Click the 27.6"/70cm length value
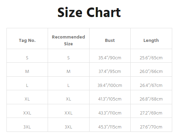Viewport: 178px width, 139px height. pos(151,127)
